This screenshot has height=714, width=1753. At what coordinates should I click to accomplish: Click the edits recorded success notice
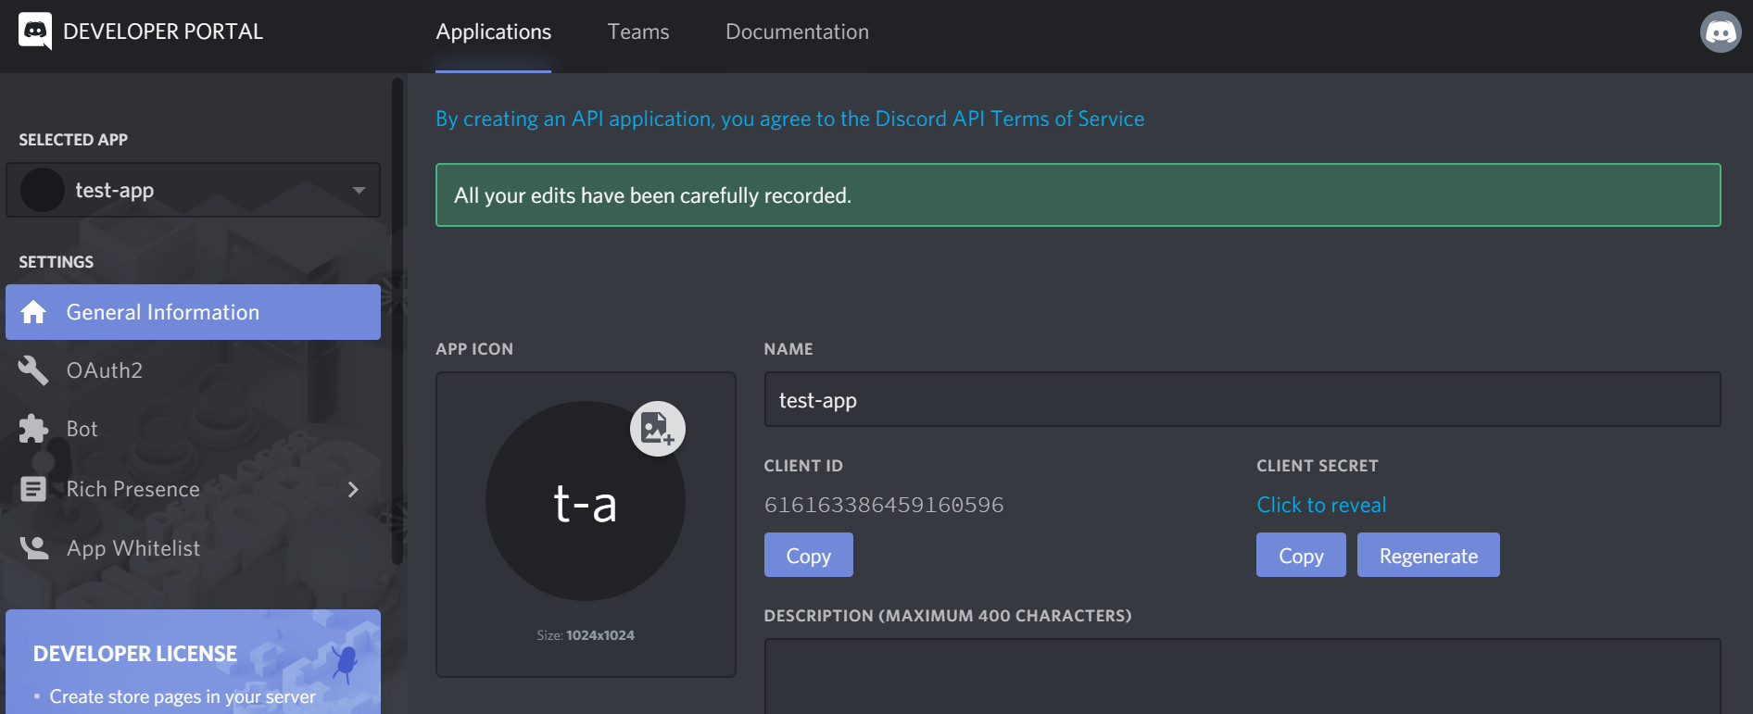1078,195
